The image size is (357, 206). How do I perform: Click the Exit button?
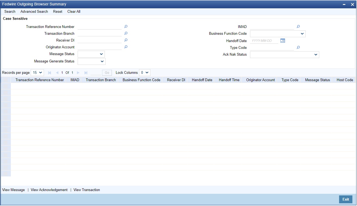click(x=346, y=199)
